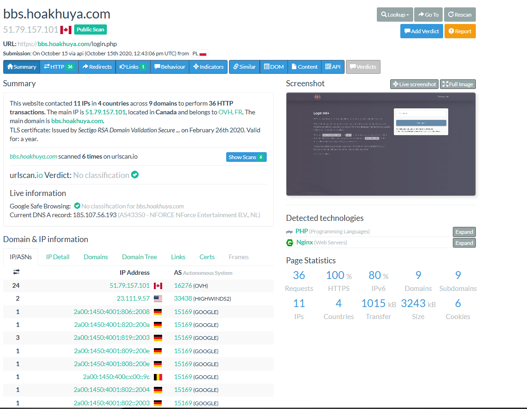Screen dimensions: 527x409
Task: Click the US flag next to 23.111.9.57
Action: pos(158,298)
